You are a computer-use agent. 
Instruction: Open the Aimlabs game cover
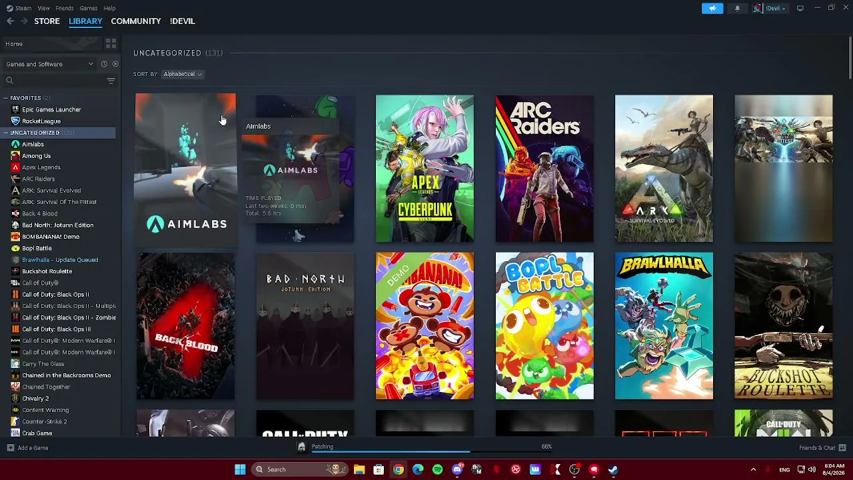186,169
